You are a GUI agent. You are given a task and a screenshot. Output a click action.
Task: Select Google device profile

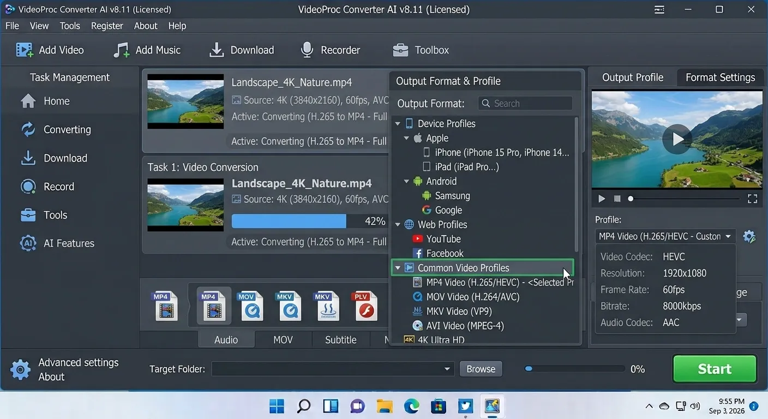pos(442,210)
